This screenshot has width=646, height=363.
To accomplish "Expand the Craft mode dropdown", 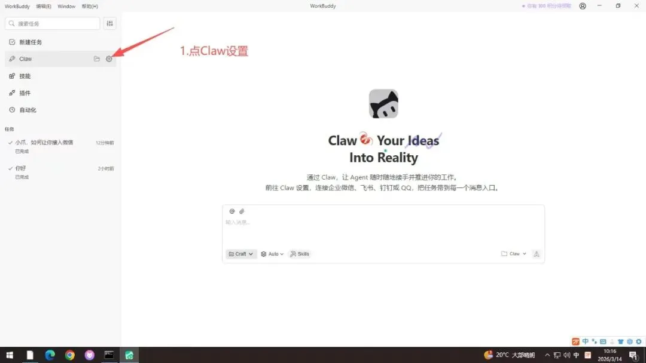I will 241,254.
